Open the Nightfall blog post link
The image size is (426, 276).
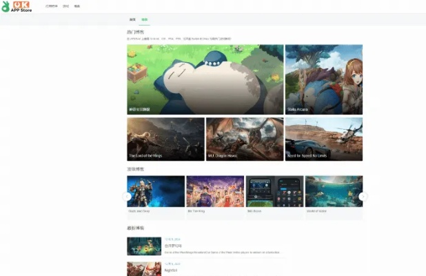pos(170,270)
